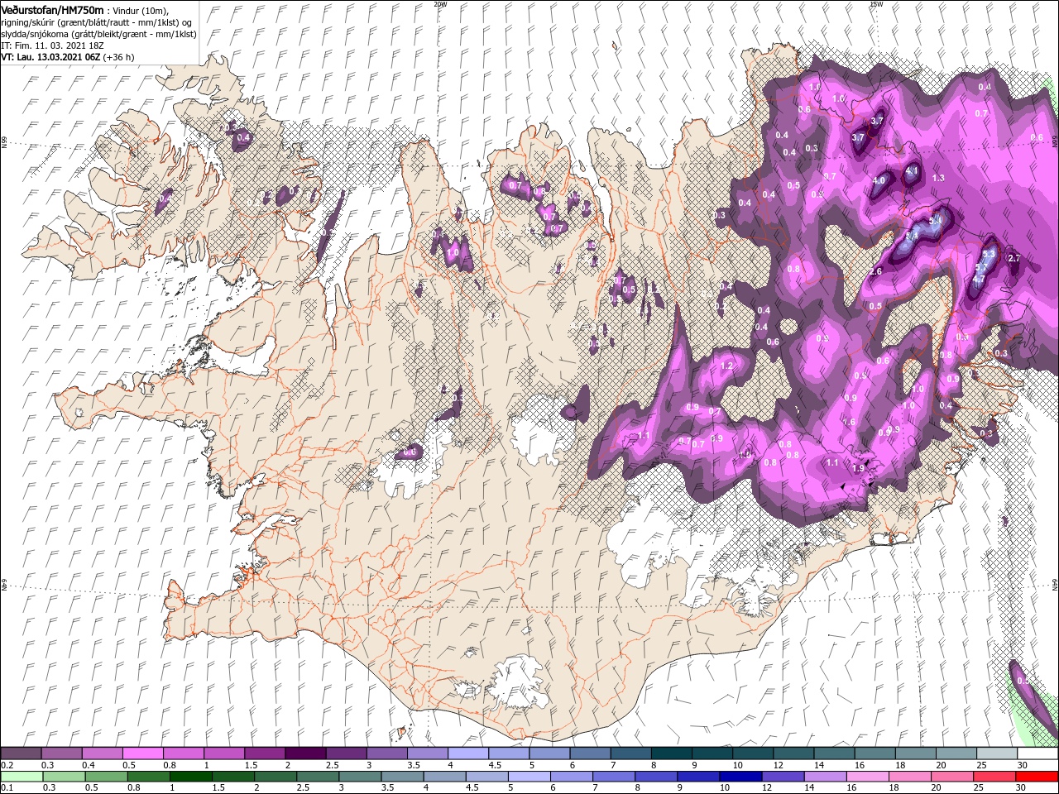Click the 'Veðurstofan/HM750m' title text
The height and width of the screenshot is (794, 1059).
[52, 9]
